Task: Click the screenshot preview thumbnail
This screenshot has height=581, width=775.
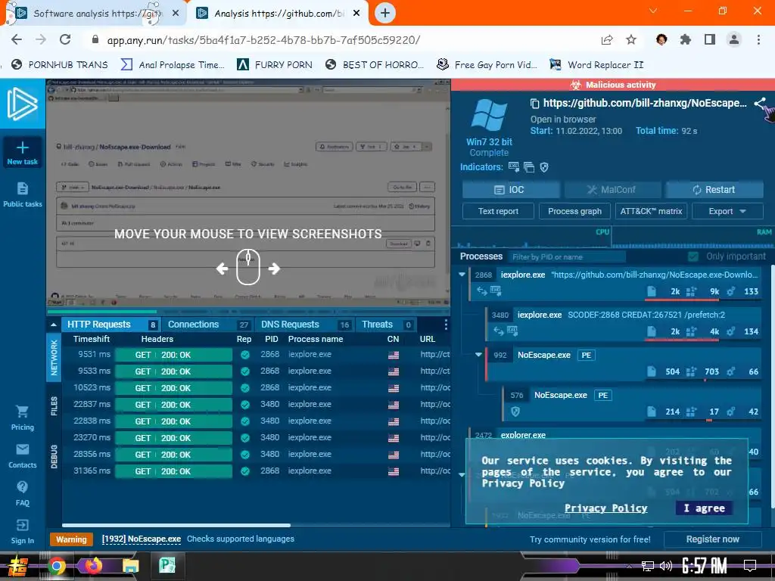Action: (248, 193)
